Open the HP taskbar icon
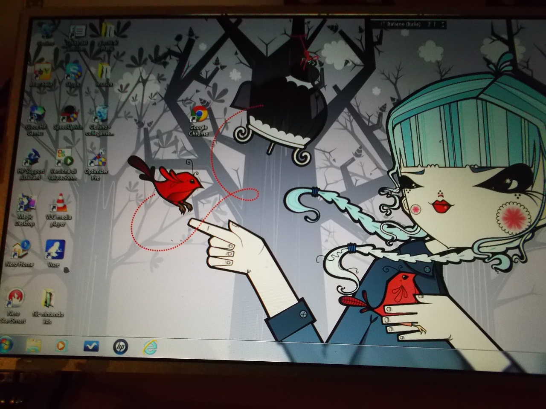546x409 pixels. click(121, 347)
